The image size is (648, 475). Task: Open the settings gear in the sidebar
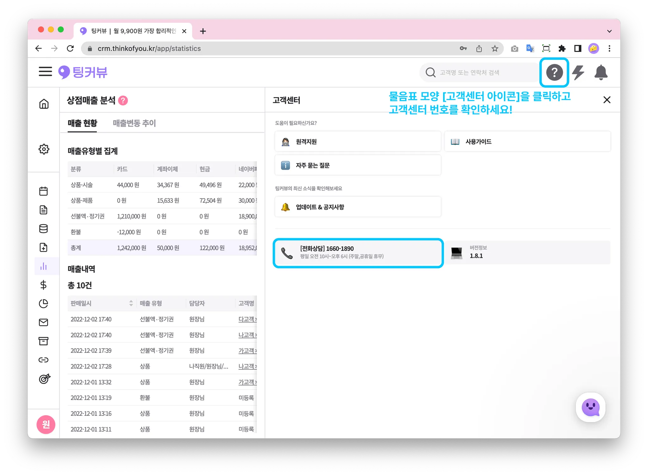pos(44,149)
